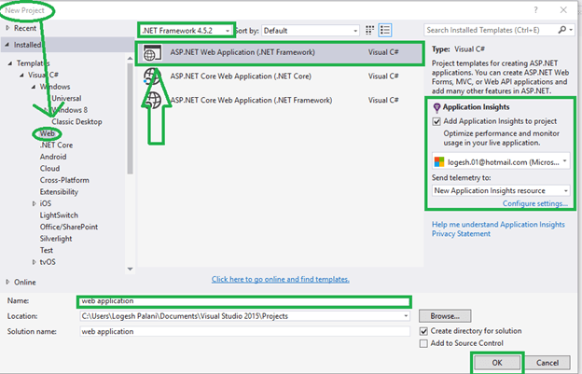Click the Application Insights lightbulb icon
Image resolution: width=582 pixels, height=374 pixels.
point(436,107)
